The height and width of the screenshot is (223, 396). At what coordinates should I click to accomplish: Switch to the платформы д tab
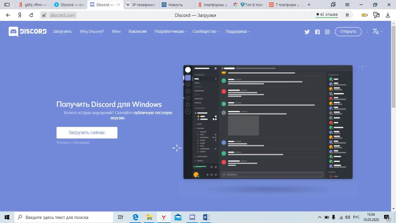(x=213, y=5)
